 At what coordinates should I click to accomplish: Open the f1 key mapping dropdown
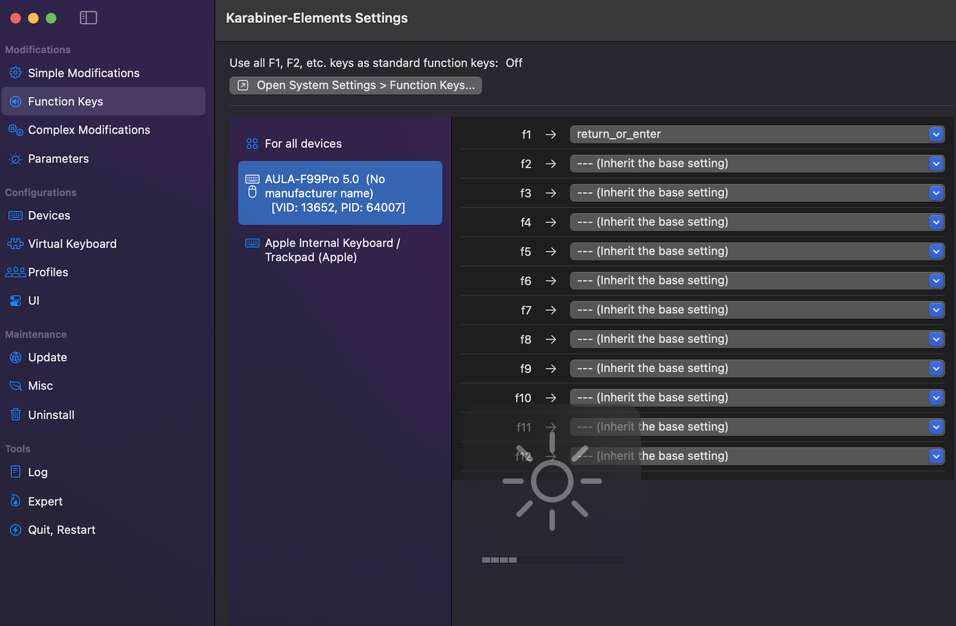tap(936, 134)
